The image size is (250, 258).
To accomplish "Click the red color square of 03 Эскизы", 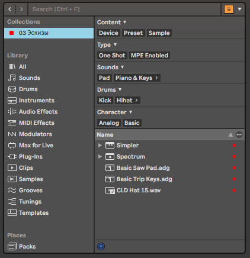I will click(x=12, y=33).
